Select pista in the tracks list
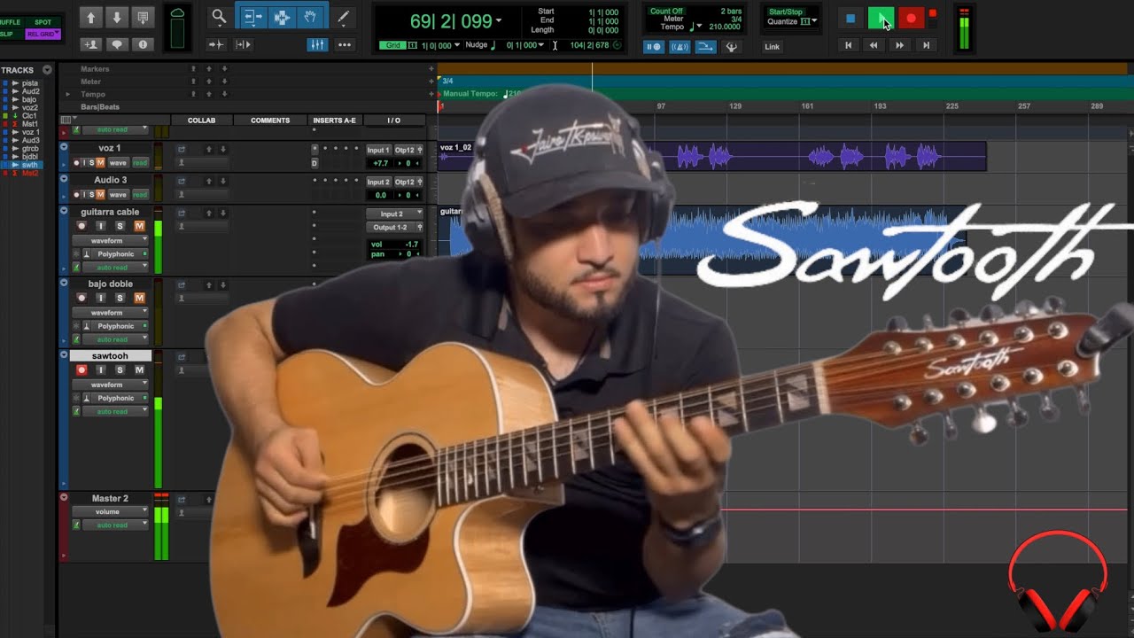Screen dimensions: 1134x638 coord(30,83)
